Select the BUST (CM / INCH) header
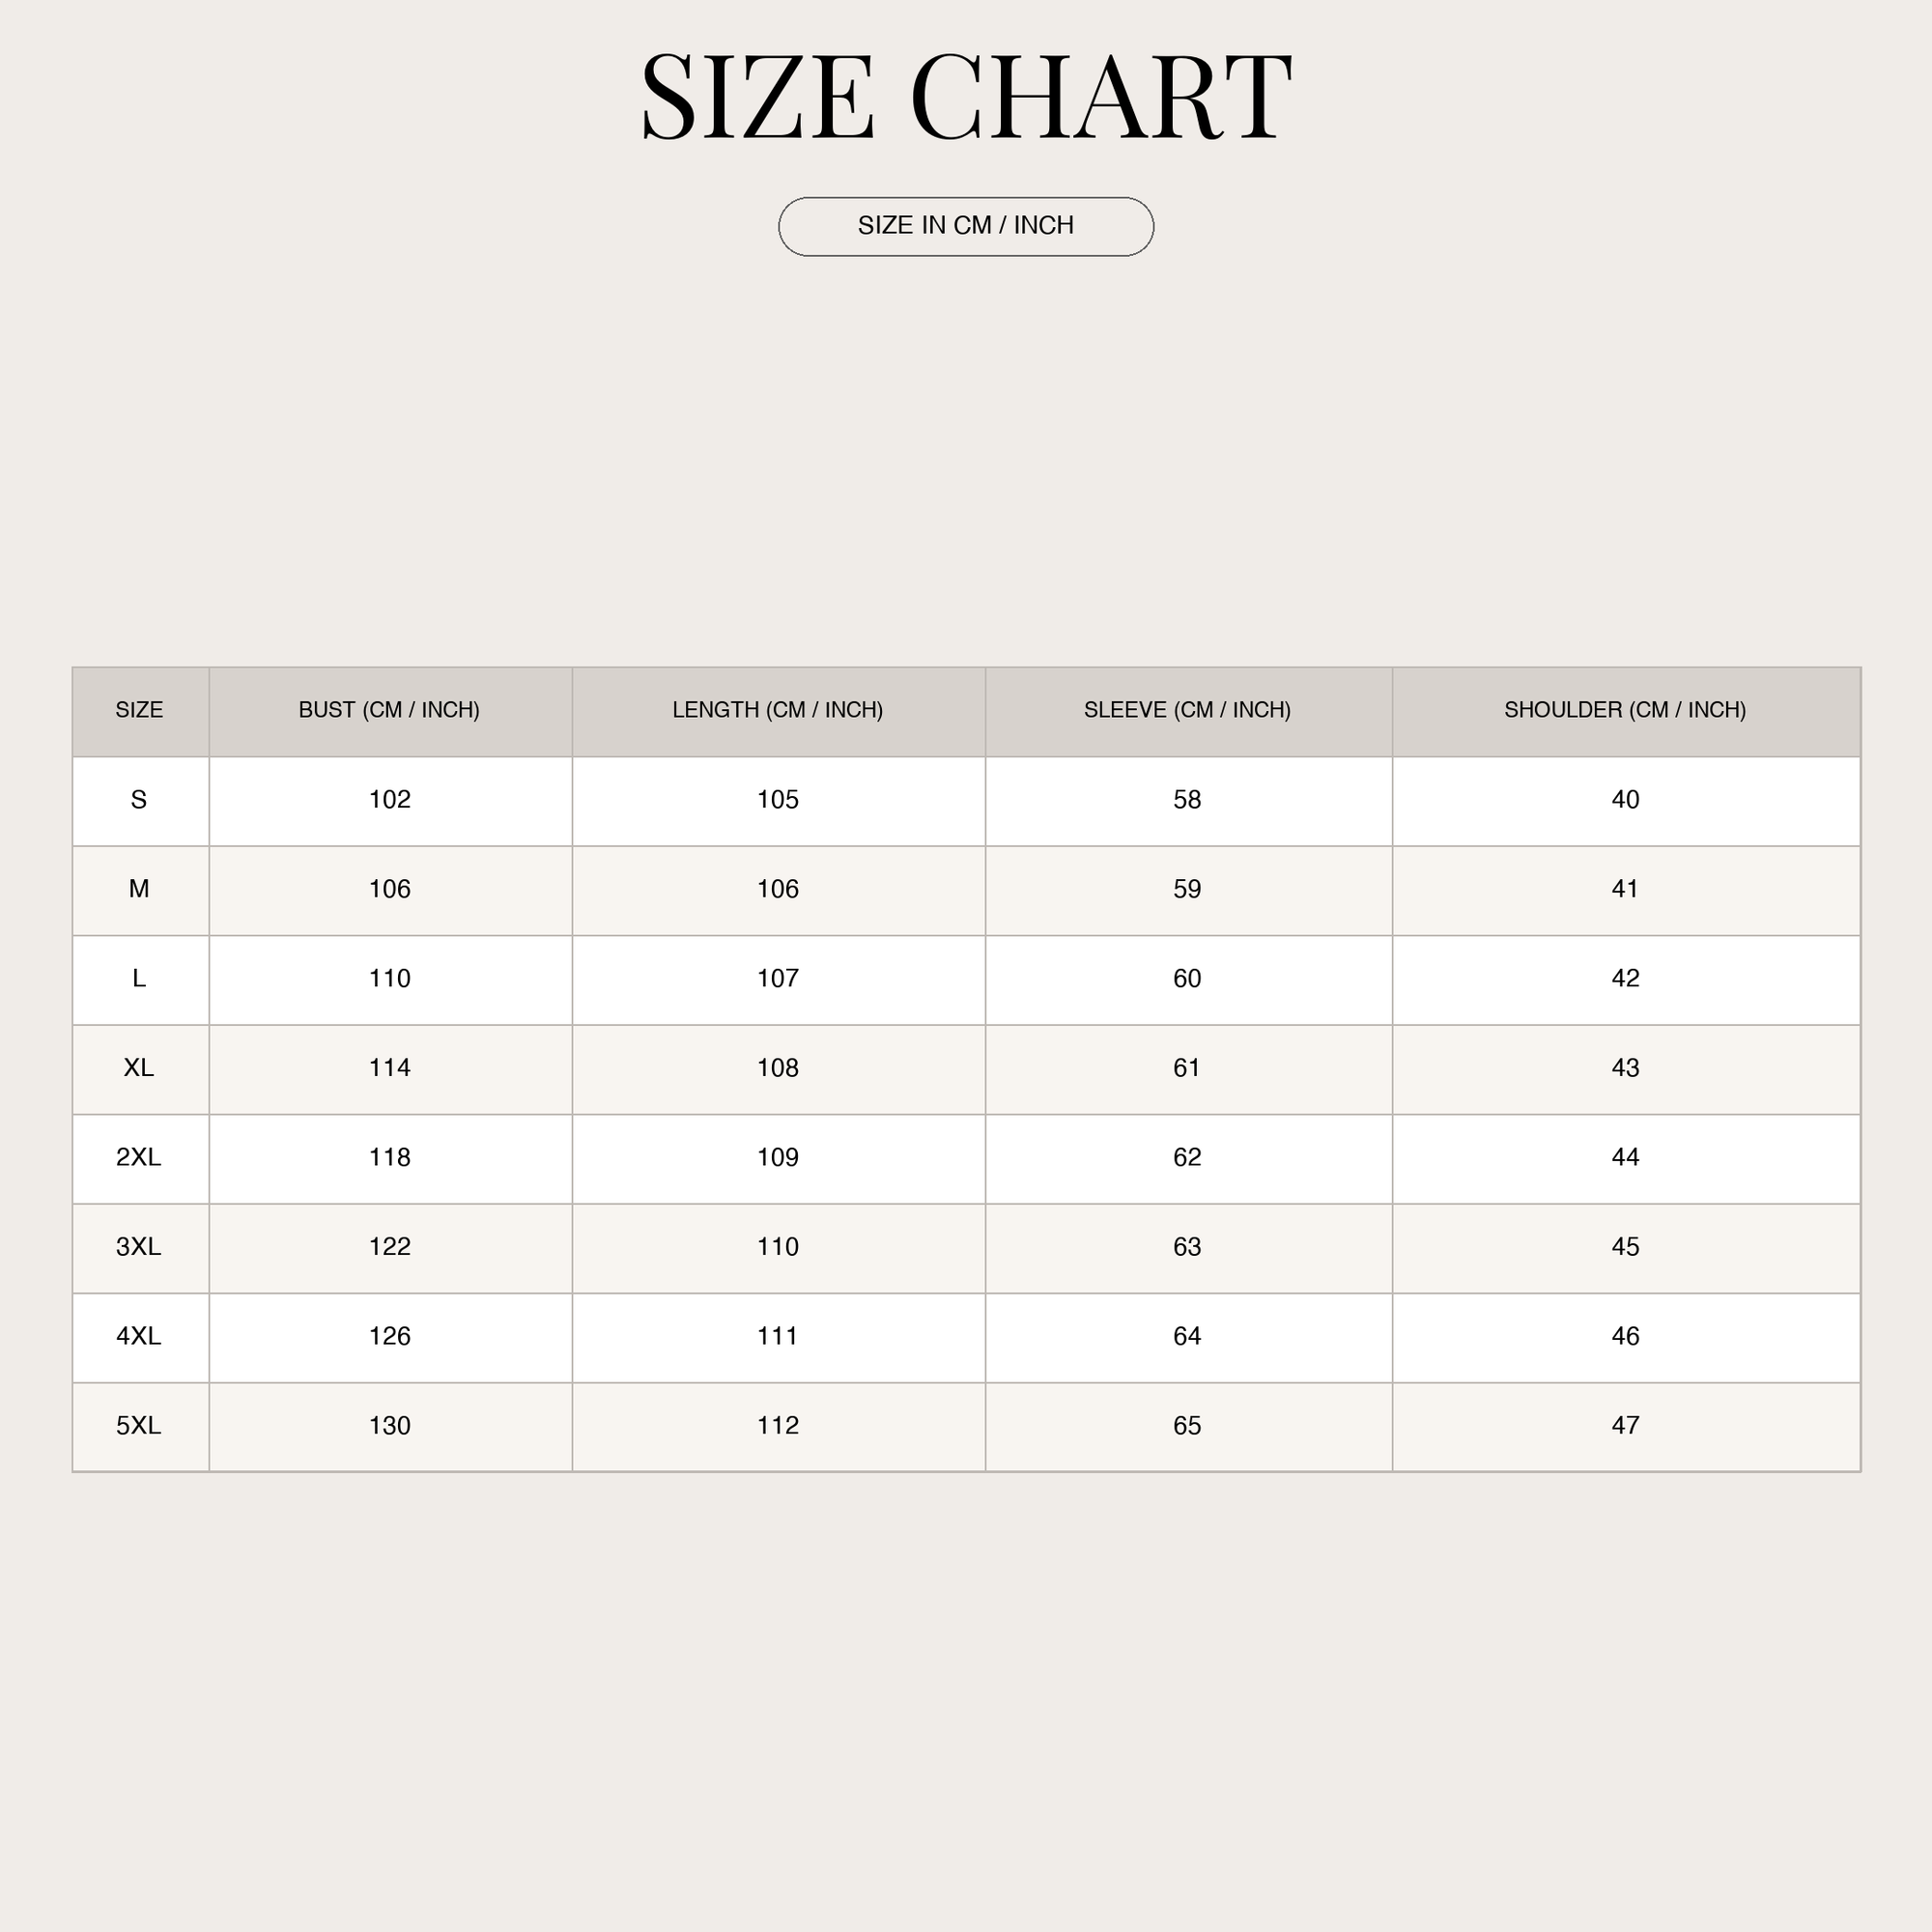The width and height of the screenshot is (1932, 1932). [389, 710]
